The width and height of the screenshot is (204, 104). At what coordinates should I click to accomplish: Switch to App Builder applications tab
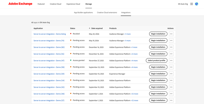point(84,12)
